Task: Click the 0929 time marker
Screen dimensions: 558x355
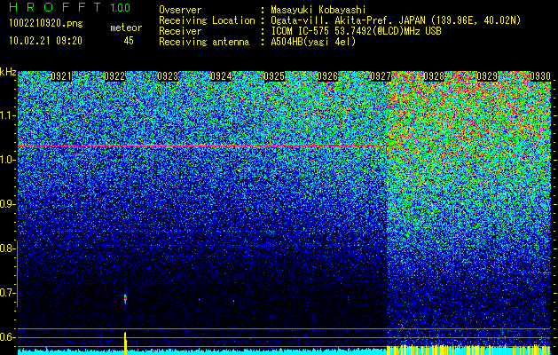Action: (487, 76)
